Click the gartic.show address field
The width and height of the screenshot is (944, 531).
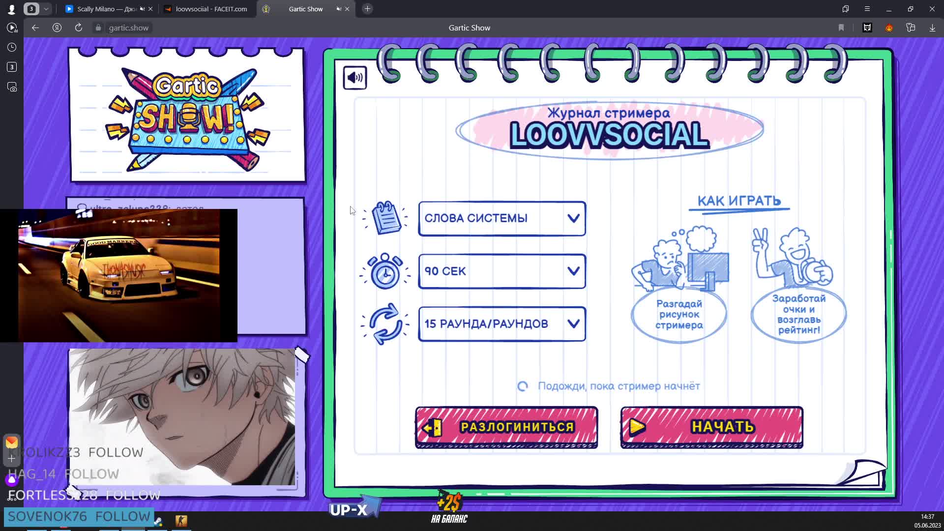coord(129,28)
